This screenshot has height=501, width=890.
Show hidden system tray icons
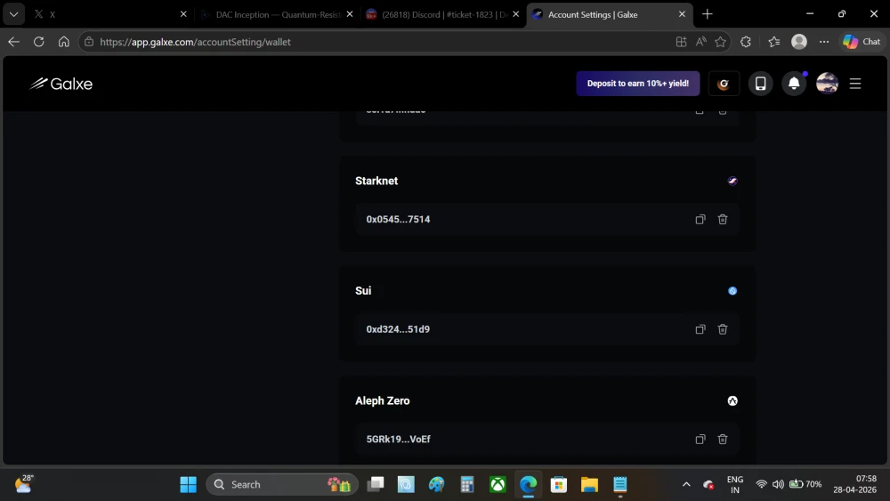[686, 485]
